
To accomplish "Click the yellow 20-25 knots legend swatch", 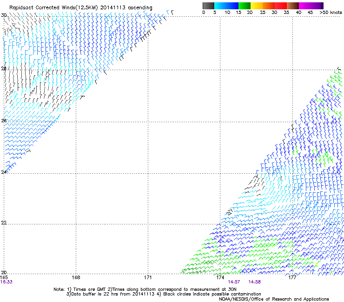I will click(257, 6).
